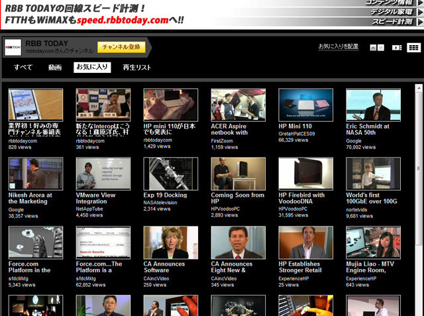Viewport: 424px width, 316px height.
Task: Select the すべて tab
Action: click(x=23, y=67)
